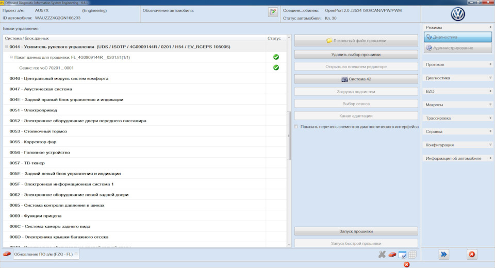The height and width of the screenshot is (268, 495).
Task: Select 0052 Электронное оборудование двери переднего пассажира
Action: point(145,121)
